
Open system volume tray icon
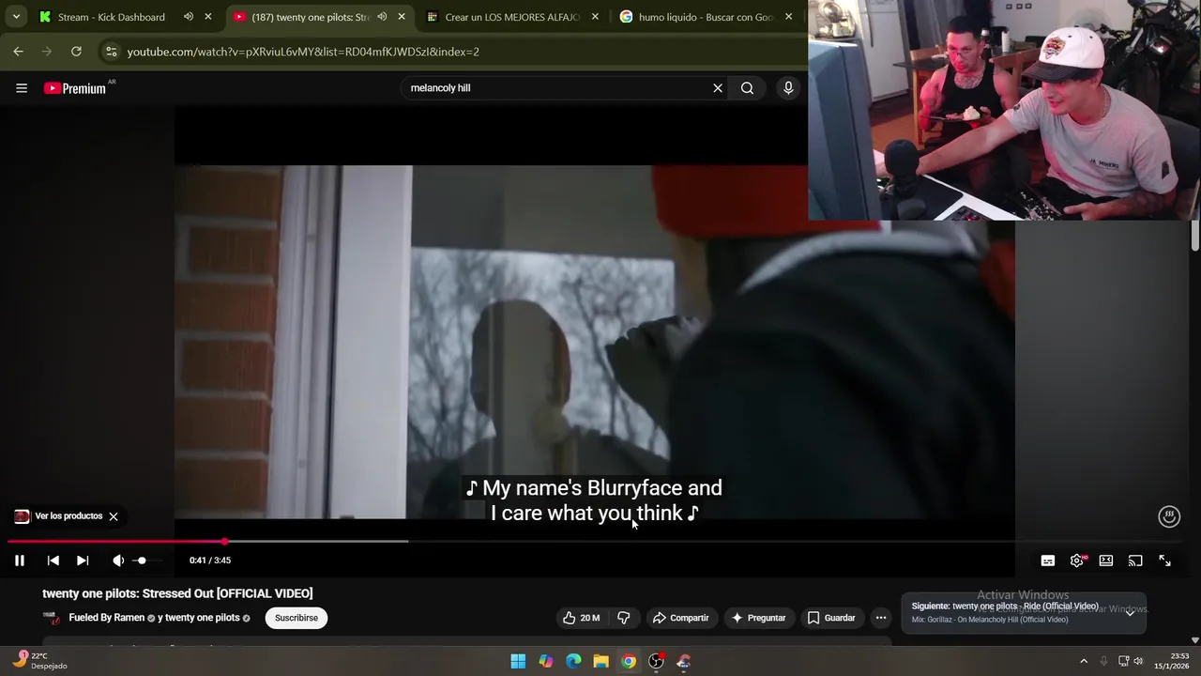pyautogui.click(x=1138, y=662)
